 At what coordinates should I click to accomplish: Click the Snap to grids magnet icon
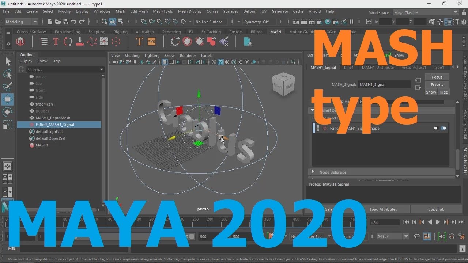[144, 22]
